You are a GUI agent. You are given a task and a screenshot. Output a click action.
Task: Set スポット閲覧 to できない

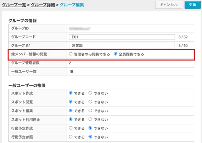[x=90, y=102]
